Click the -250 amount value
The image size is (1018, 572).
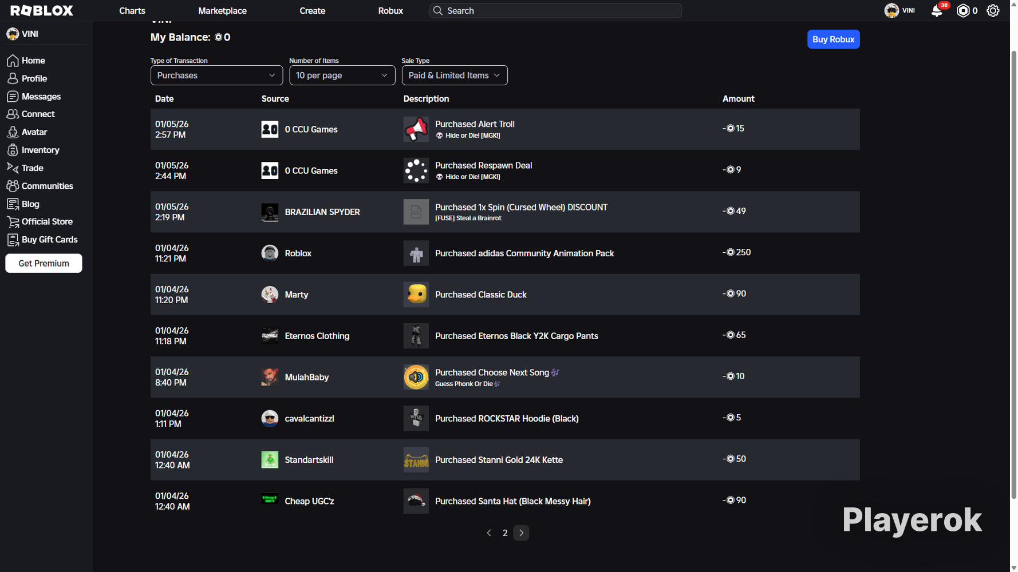click(737, 252)
